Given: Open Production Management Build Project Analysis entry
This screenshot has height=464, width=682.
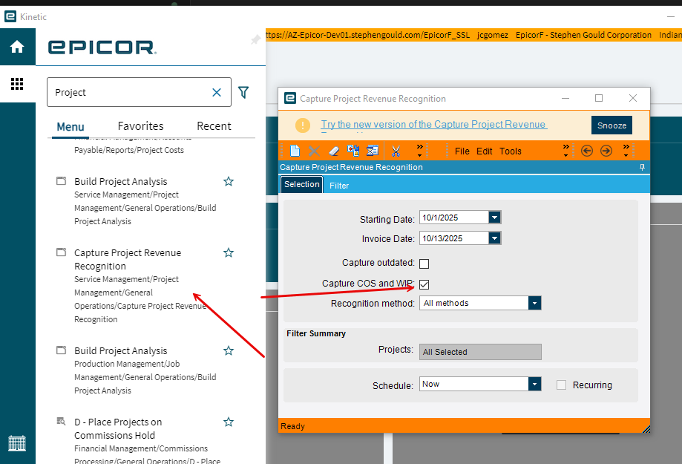Looking at the screenshot, I should coord(121,351).
